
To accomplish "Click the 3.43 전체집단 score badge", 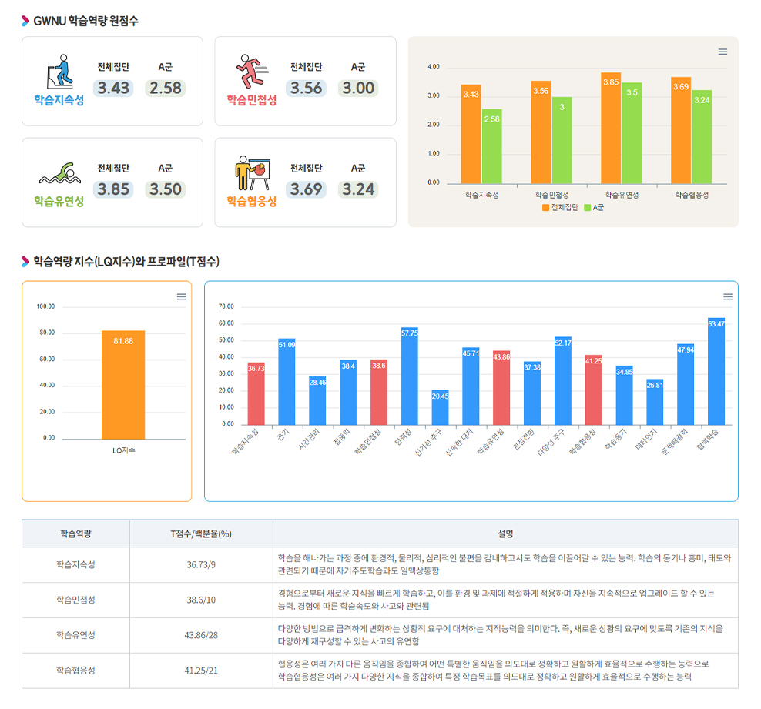I will click(114, 88).
